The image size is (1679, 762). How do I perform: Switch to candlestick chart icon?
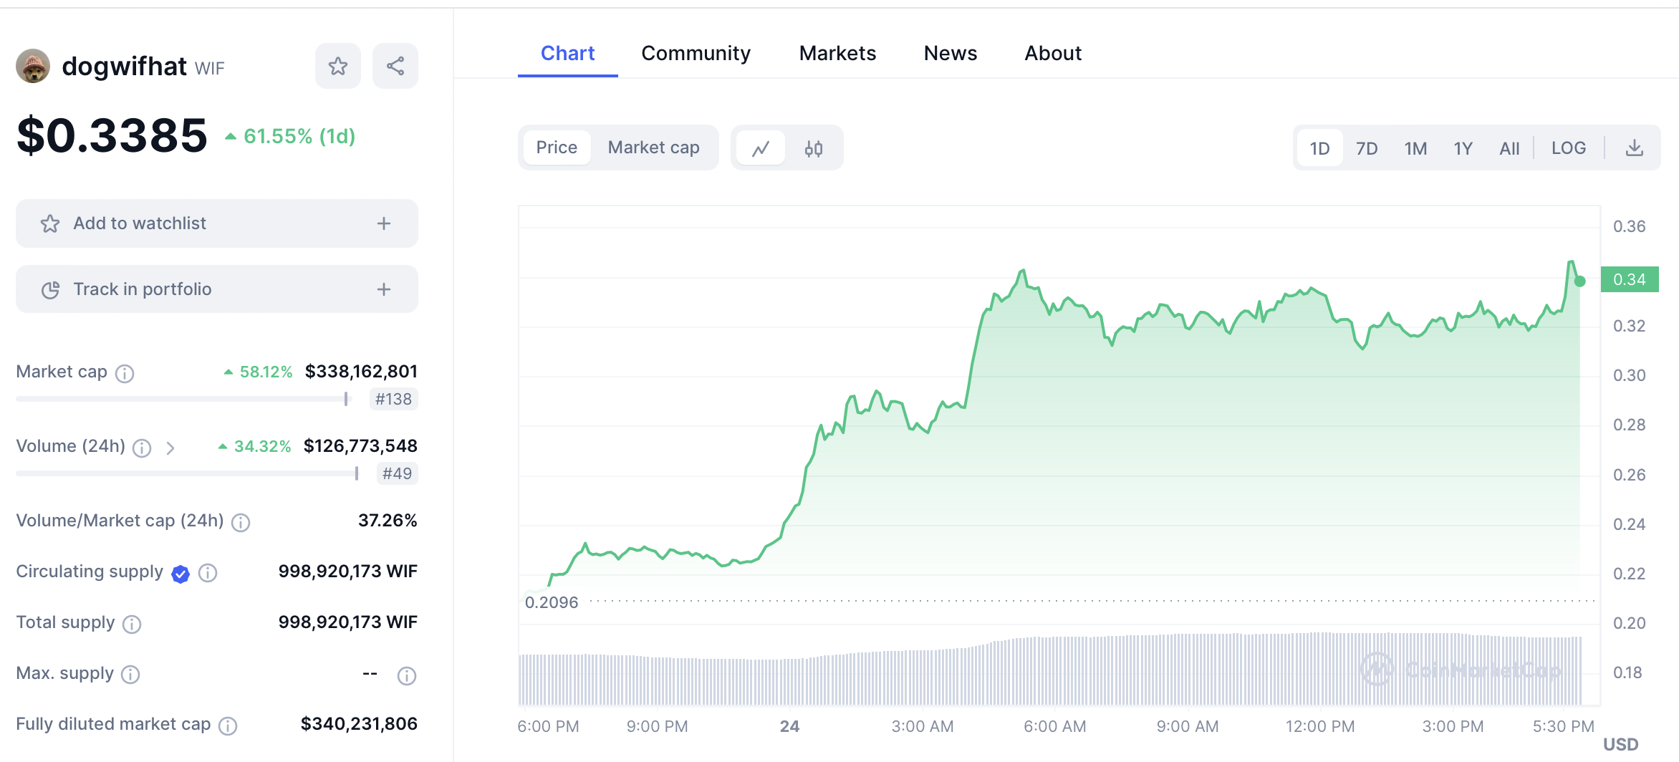click(x=813, y=148)
